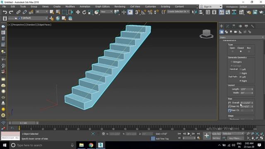Viewport: 265px width, 149px height.
Task: Open the Curve Editor icon
Action: (228, 12)
